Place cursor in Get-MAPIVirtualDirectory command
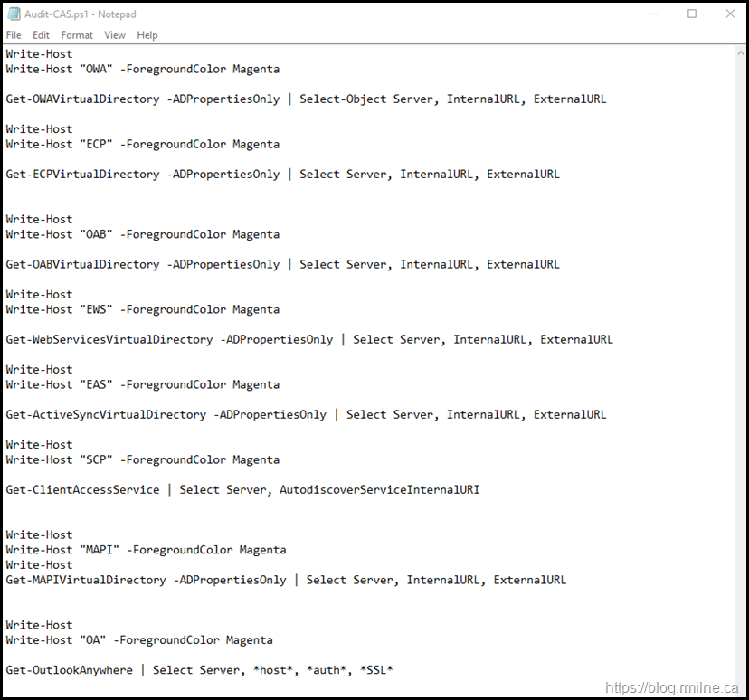749x700 pixels. [86, 580]
